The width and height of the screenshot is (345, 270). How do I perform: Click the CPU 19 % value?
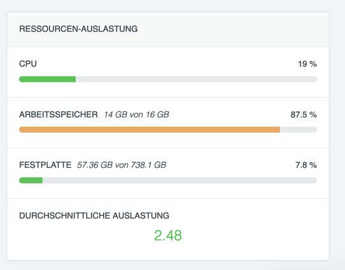coord(307,64)
